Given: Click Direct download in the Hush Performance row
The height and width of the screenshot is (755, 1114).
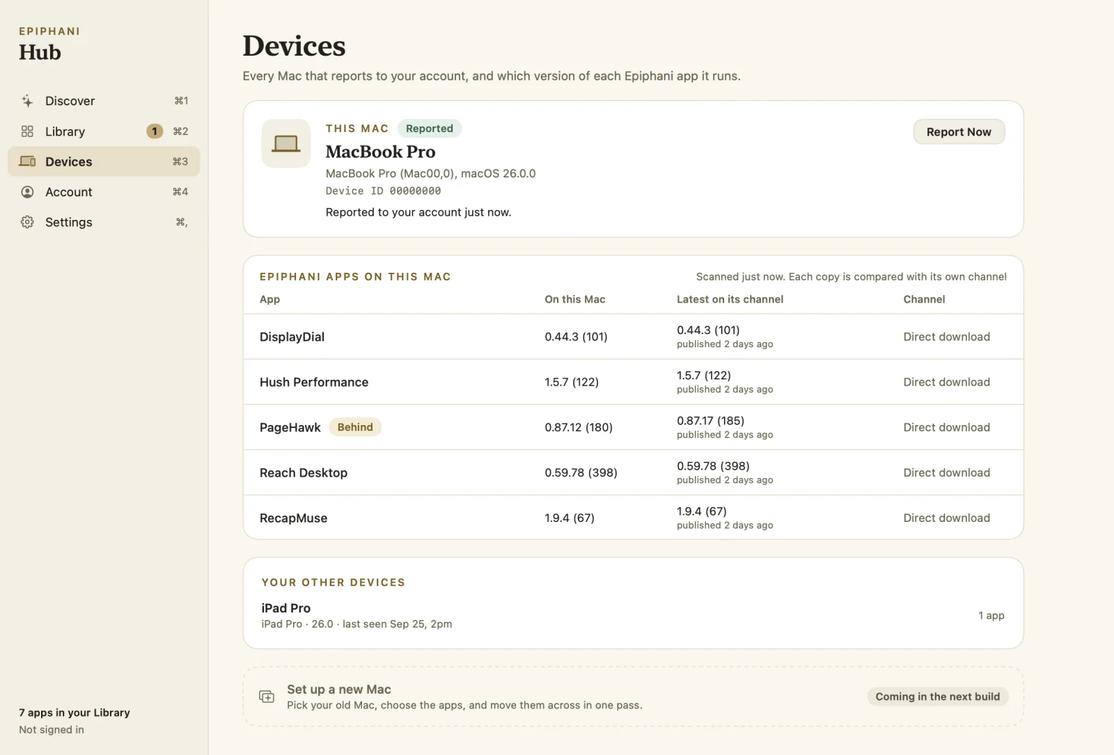Looking at the screenshot, I should click(x=946, y=382).
